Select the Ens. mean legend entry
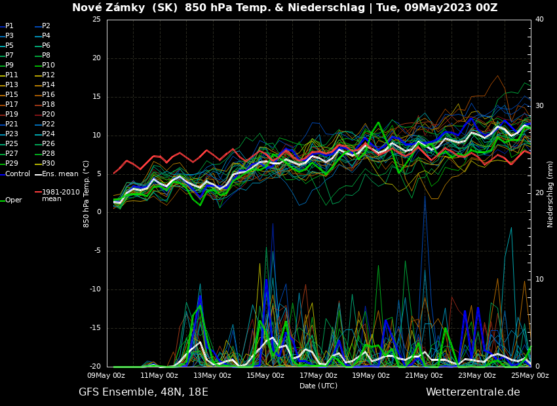The width and height of the screenshot is (557, 406). [60, 174]
